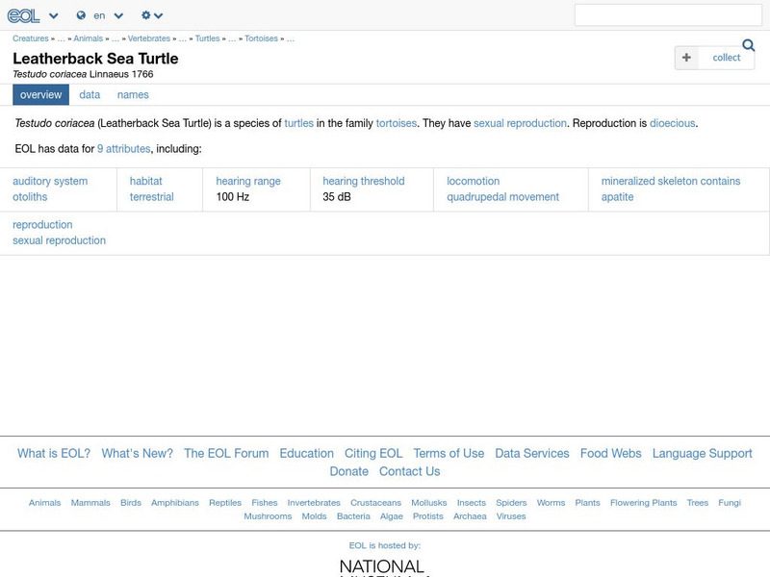Follow the 'tortoises' family link

396,123
